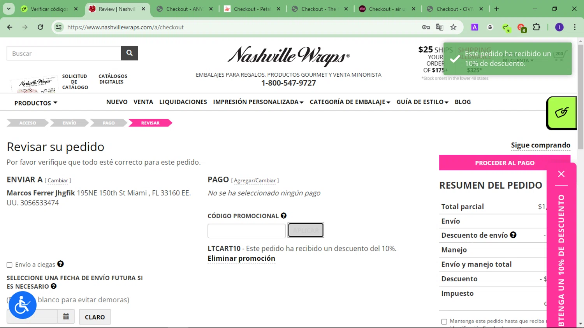Image resolution: width=584 pixels, height=328 pixels.
Task: Click the translate page icon
Action: pos(440,27)
